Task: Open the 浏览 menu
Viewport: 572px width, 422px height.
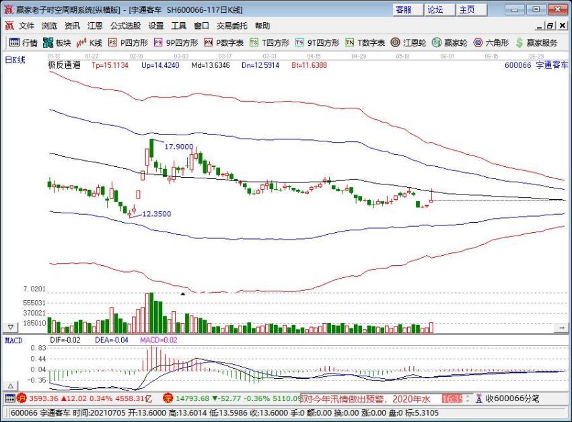Action: point(49,26)
